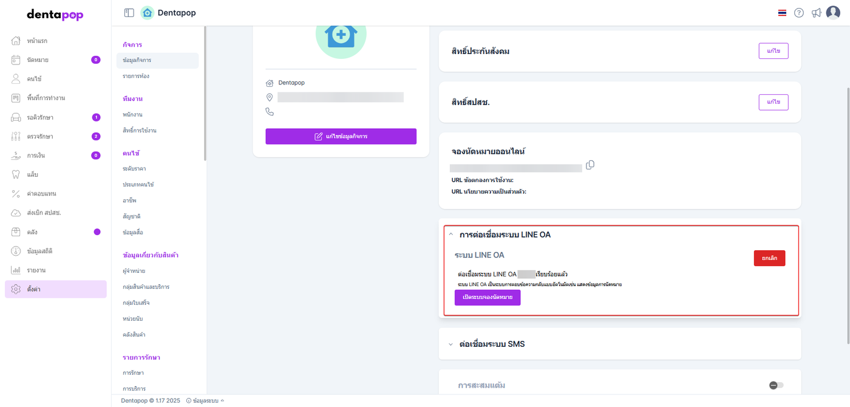Open หน่วยนับ settings page

[132, 318]
